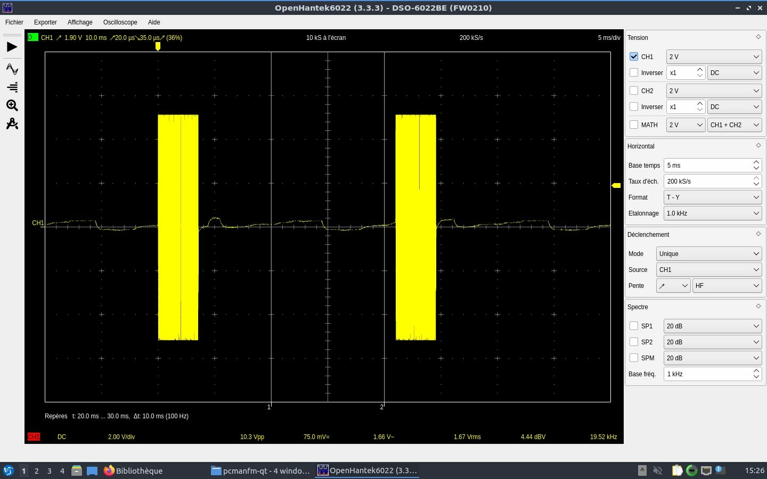Switch to virtual desktop 3

click(x=49, y=470)
